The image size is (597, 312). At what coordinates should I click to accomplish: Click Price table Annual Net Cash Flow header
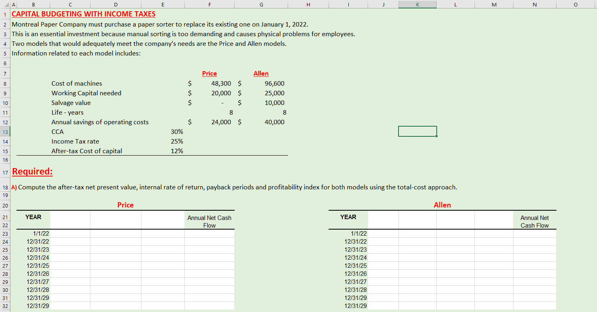[x=209, y=222]
